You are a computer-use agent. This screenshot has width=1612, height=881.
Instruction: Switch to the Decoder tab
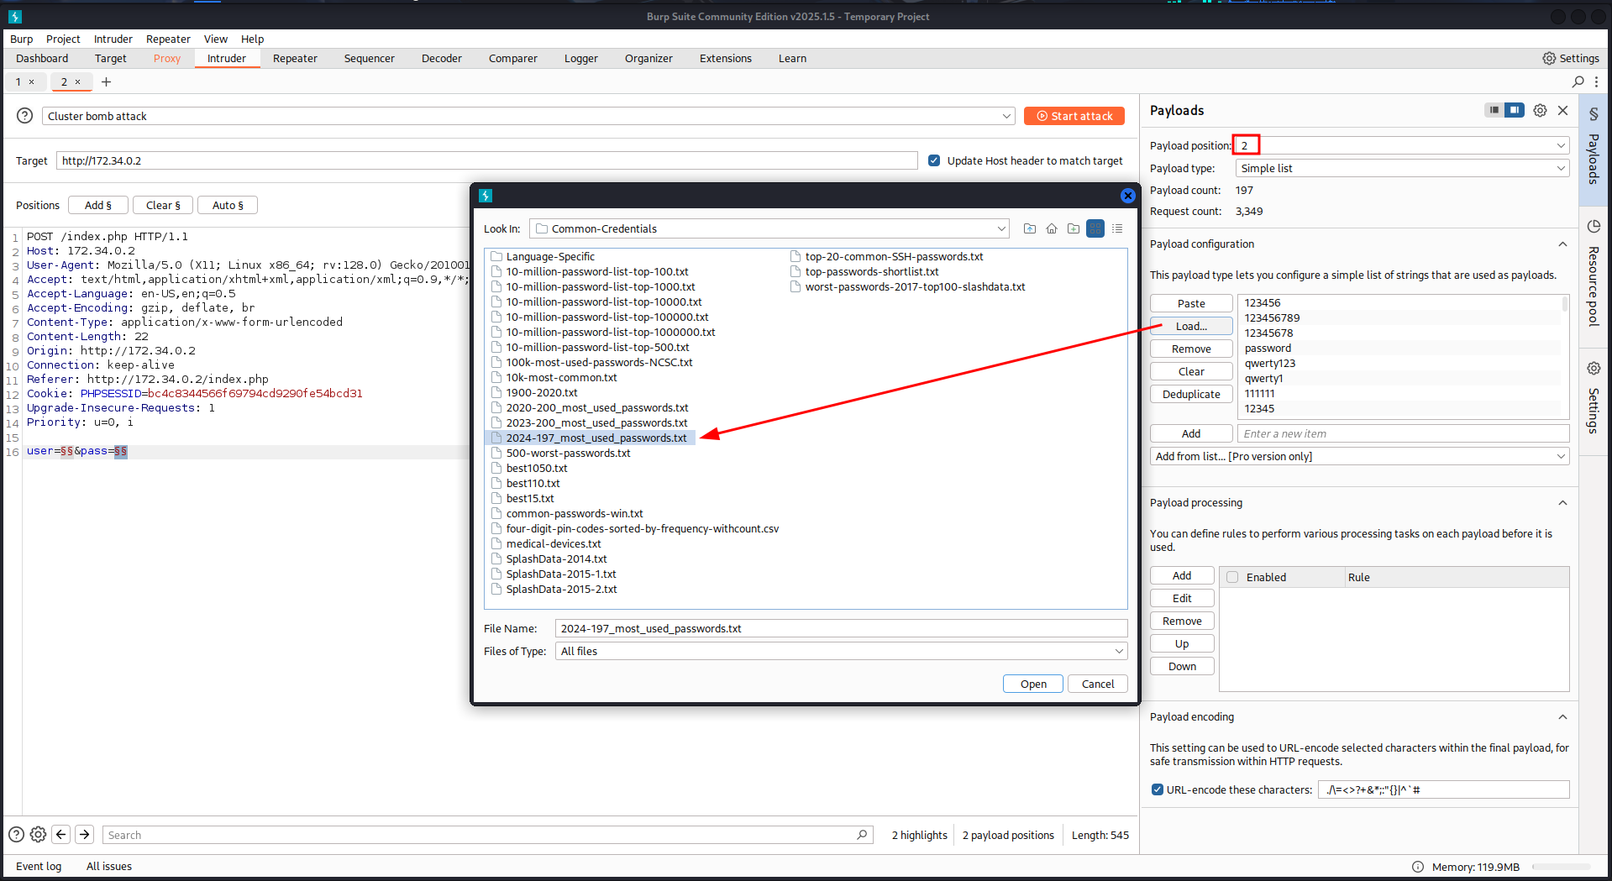pyautogui.click(x=442, y=58)
